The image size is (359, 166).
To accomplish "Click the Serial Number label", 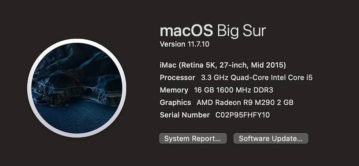I will tap(185, 115).
